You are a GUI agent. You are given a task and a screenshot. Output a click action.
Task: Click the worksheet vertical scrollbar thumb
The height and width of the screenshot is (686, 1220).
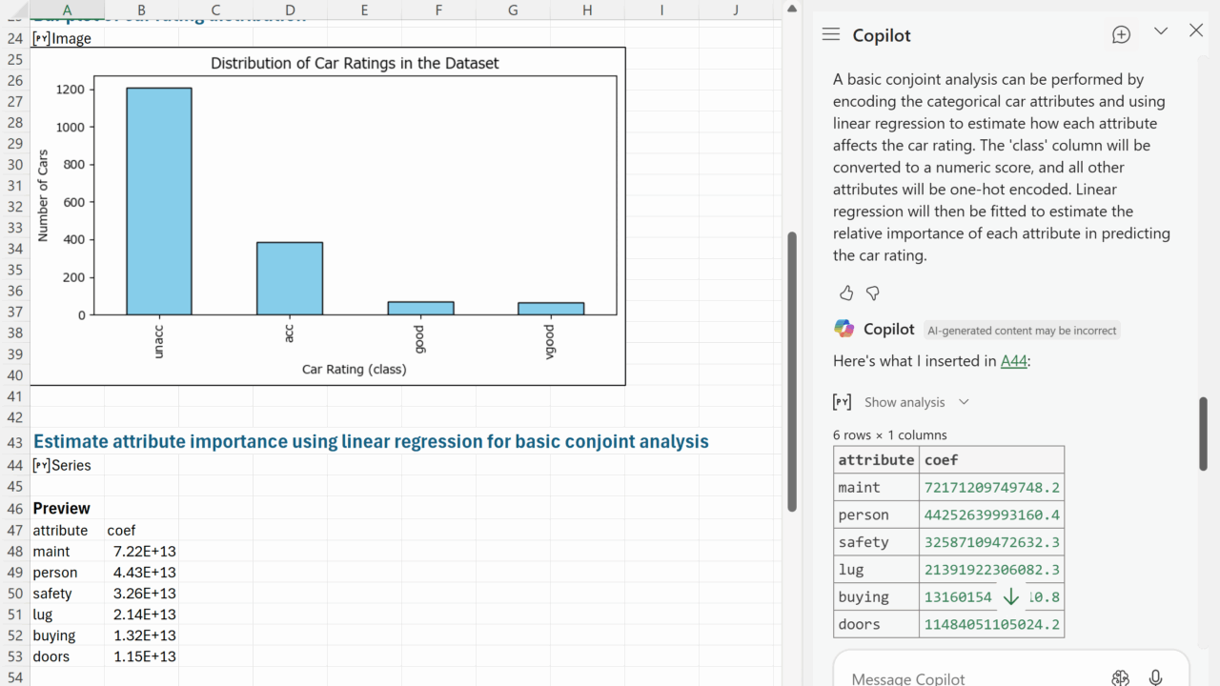point(791,372)
